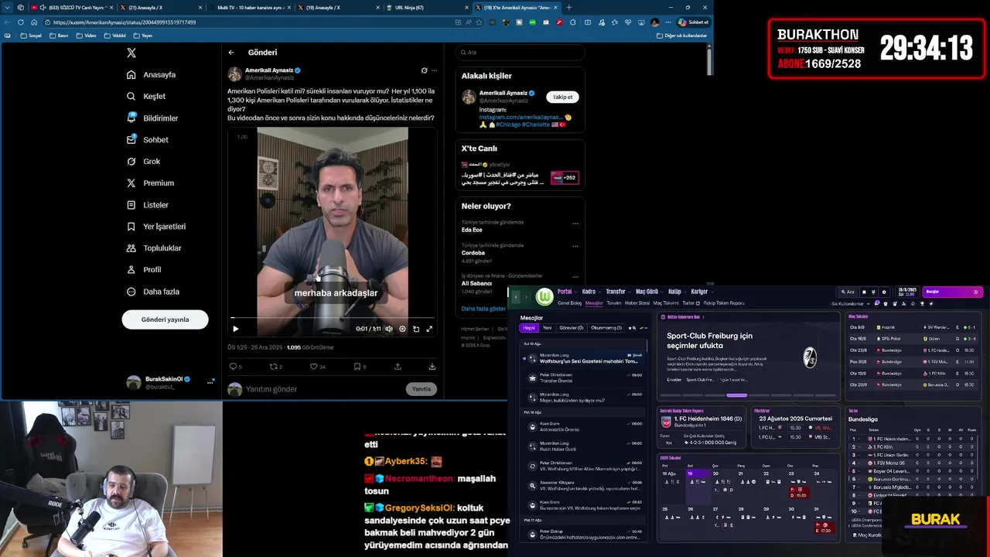
Task: Open the Video bookmarks folder
Action: pyautogui.click(x=87, y=36)
